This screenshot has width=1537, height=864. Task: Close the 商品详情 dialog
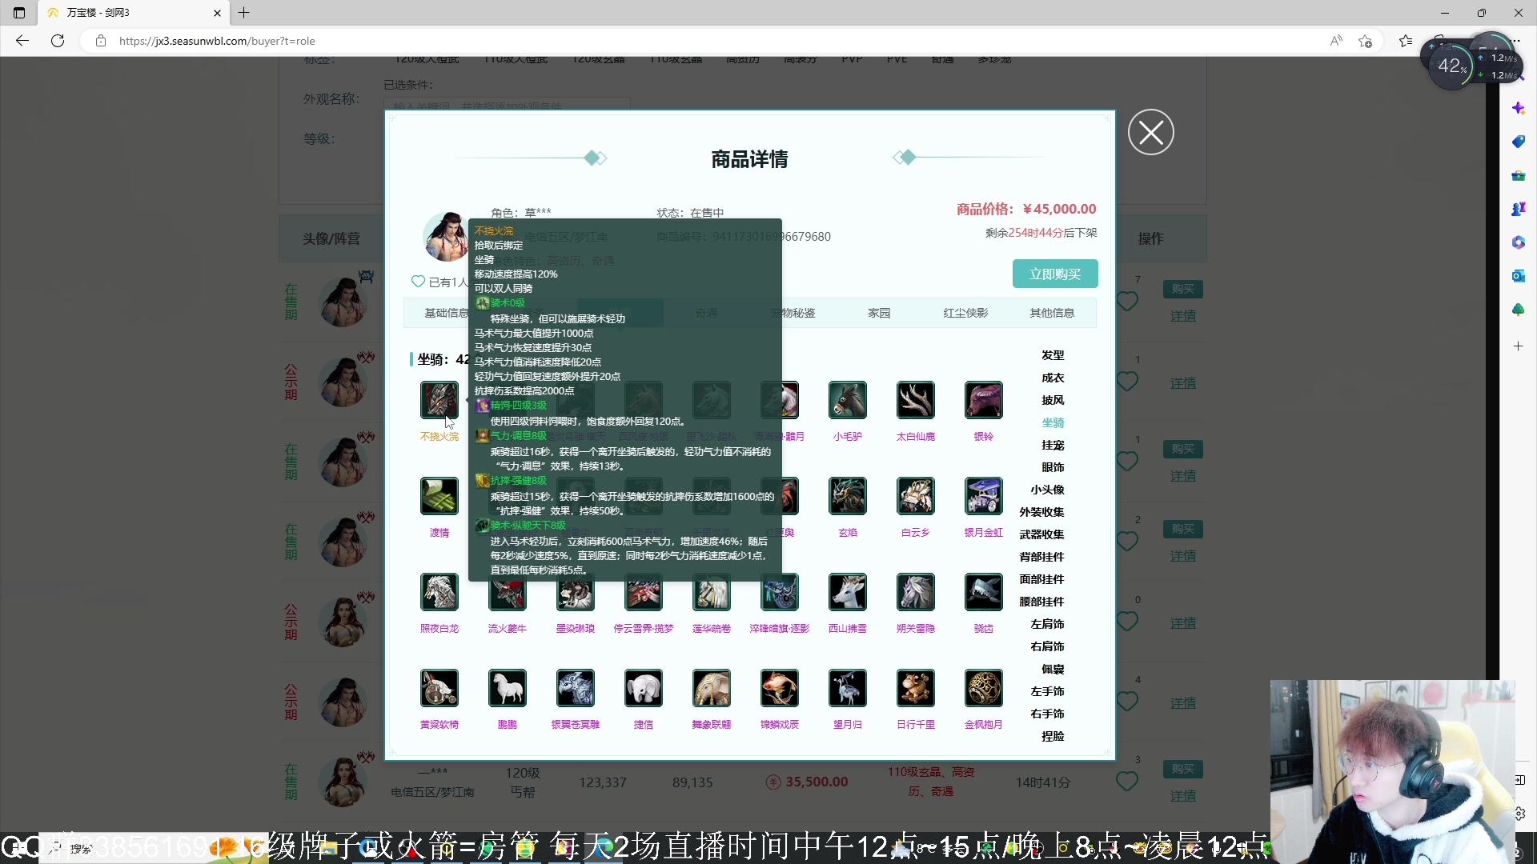(x=1151, y=132)
